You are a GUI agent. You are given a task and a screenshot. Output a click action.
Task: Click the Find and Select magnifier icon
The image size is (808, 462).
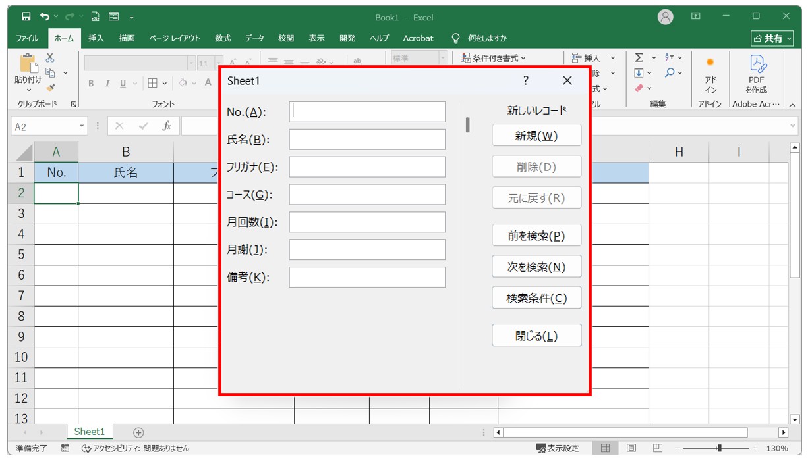coord(670,72)
